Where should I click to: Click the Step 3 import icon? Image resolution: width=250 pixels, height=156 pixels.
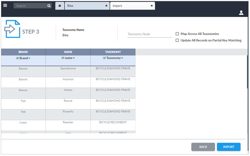(x=12, y=29)
